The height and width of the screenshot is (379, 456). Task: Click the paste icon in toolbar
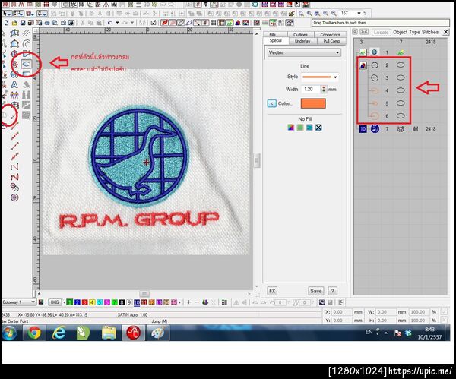click(99, 23)
